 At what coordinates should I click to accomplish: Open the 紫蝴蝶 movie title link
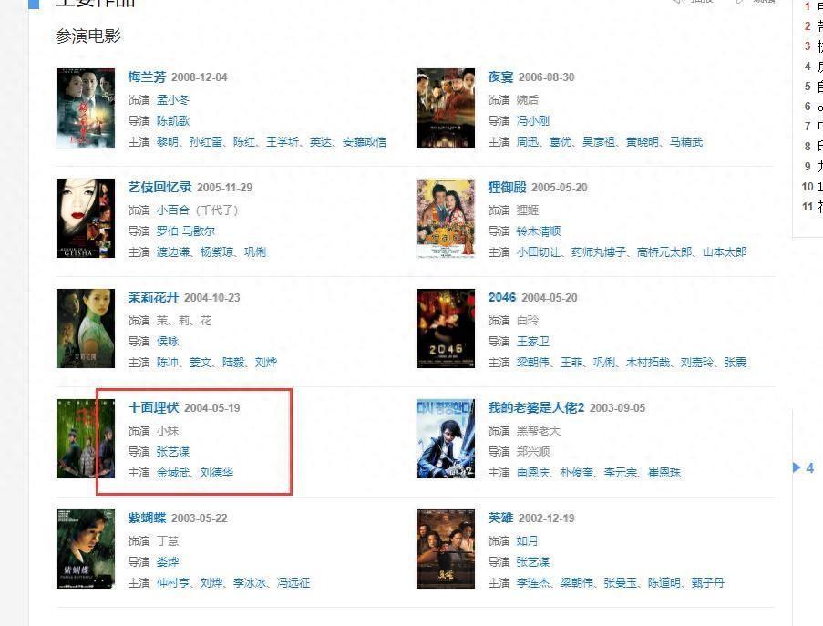[147, 518]
